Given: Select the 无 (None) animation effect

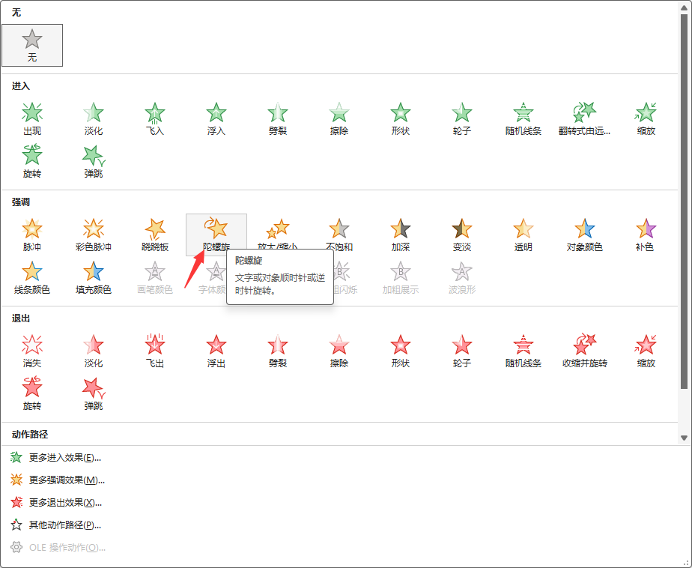Looking at the screenshot, I should click(x=32, y=46).
